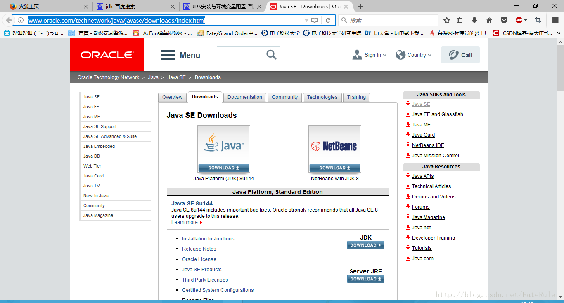Switch to the Training tab
Image resolution: width=564 pixels, height=303 pixels.
click(356, 97)
